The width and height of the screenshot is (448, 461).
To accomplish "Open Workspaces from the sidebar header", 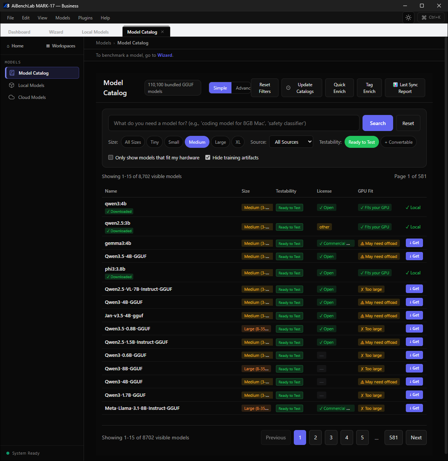I will (x=60, y=46).
